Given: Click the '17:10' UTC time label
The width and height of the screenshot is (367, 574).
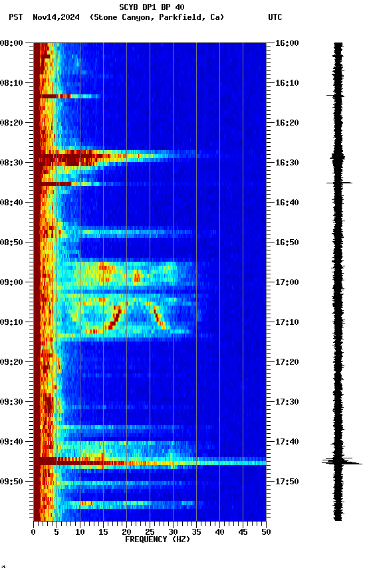Looking at the screenshot, I should (287, 322).
